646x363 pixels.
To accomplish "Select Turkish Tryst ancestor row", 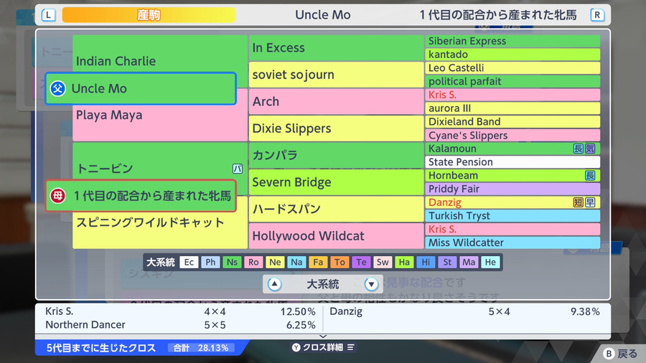I will click(x=512, y=216).
